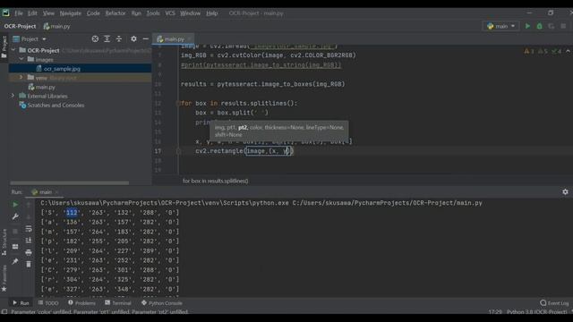Click the Structure vertical side tab
This screenshot has height=322, width=573.
[4, 242]
